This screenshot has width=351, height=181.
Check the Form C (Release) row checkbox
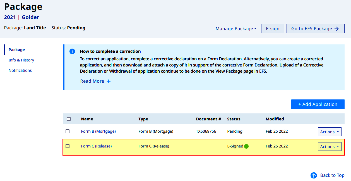[x=68, y=146]
